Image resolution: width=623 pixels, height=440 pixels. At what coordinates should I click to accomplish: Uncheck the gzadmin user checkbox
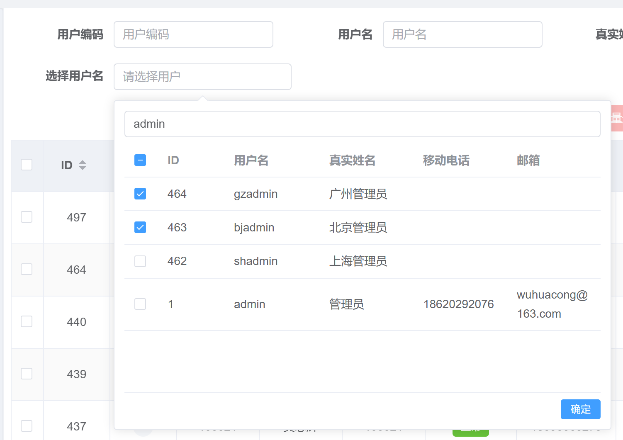(140, 193)
